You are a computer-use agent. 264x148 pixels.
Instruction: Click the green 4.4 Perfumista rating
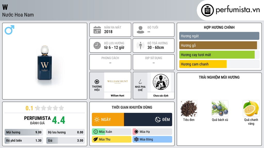point(59,120)
